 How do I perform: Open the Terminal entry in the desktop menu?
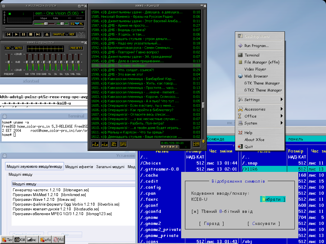[x=260, y=55]
